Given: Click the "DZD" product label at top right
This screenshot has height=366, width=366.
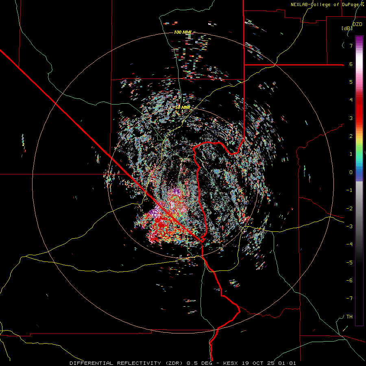Looking at the screenshot, I should pyautogui.click(x=357, y=24).
